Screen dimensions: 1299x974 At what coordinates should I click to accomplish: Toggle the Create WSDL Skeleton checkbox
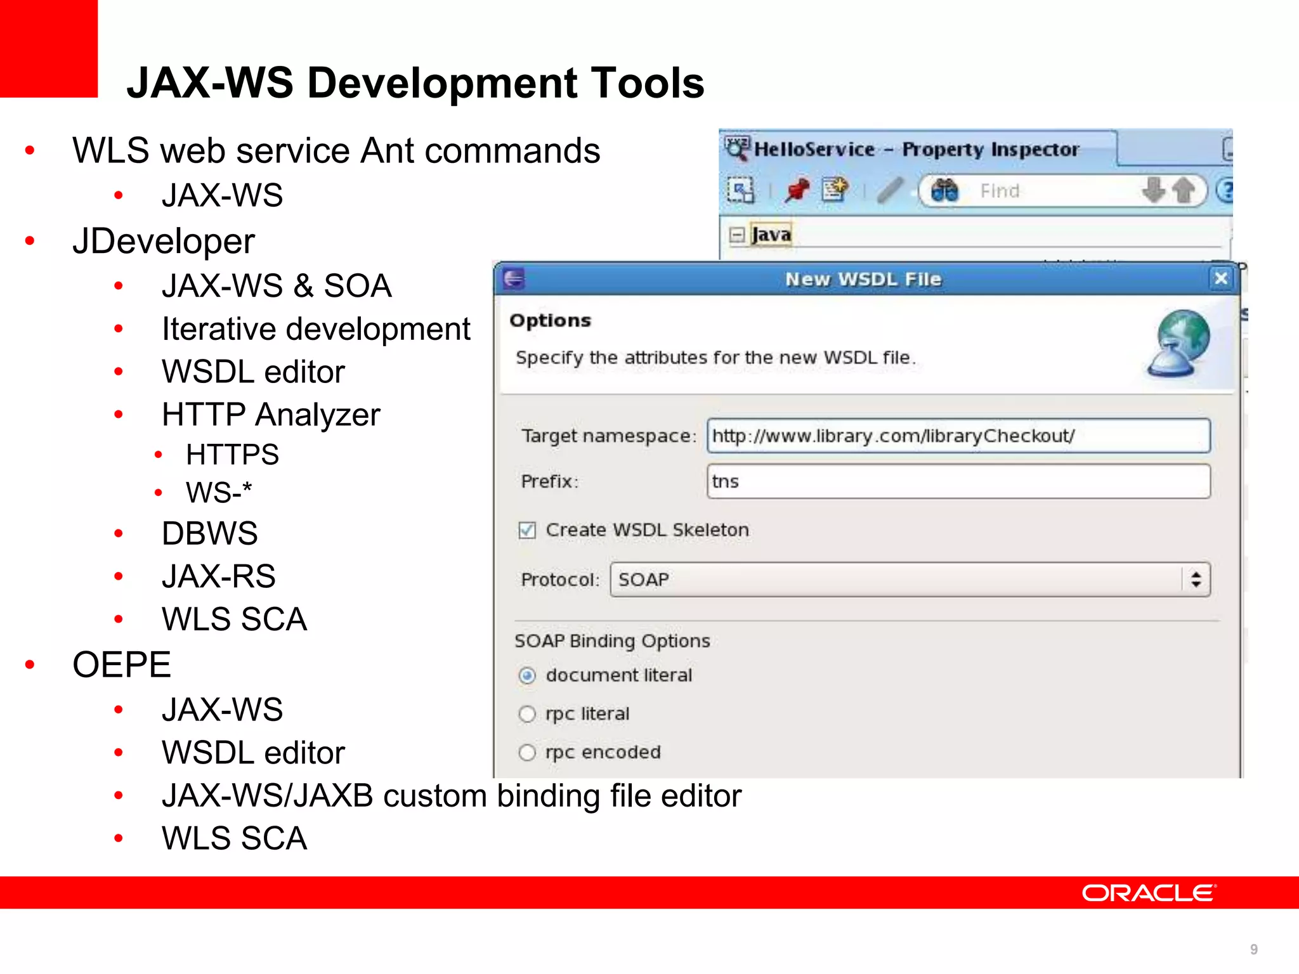point(527,530)
